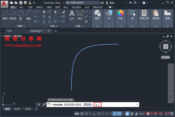Image resolution: width=175 pixels, height=117 pixels.
Task: Switch to the Start (开始) file tab
Action: coord(9,31)
